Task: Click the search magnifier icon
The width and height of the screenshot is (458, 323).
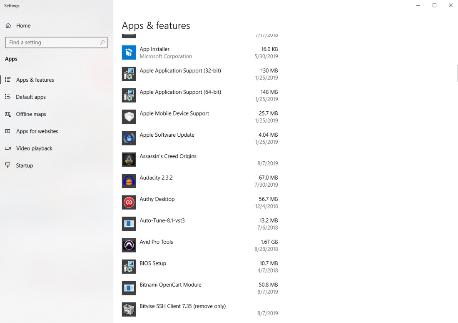Action: coord(102,43)
